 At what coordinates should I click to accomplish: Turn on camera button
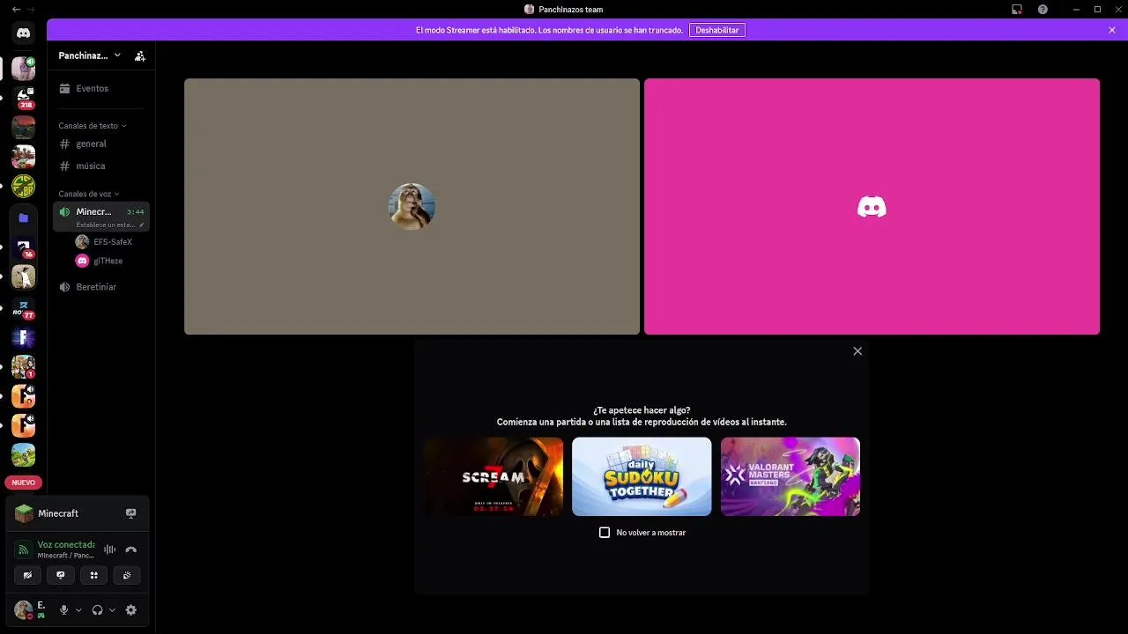[27, 575]
